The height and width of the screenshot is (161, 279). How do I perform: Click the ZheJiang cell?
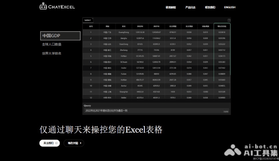pos(124,50)
